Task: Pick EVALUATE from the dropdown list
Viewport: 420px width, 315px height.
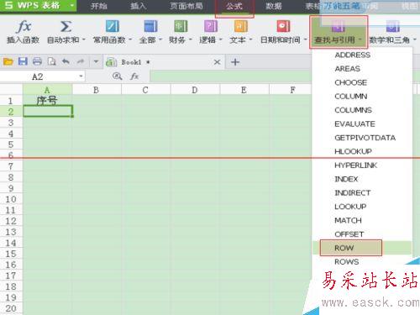Action: (x=354, y=123)
